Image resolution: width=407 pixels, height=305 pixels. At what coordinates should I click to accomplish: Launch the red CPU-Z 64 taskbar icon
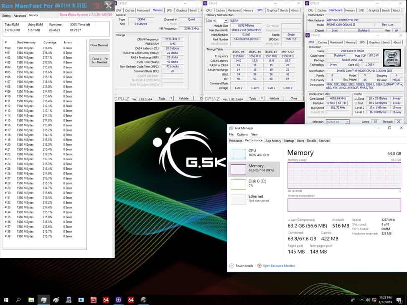coord(106,300)
